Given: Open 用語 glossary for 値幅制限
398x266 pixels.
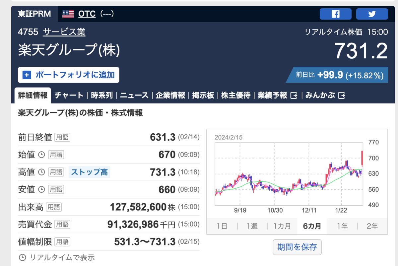Looking at the screenshot, I should (x=62, y=242).
